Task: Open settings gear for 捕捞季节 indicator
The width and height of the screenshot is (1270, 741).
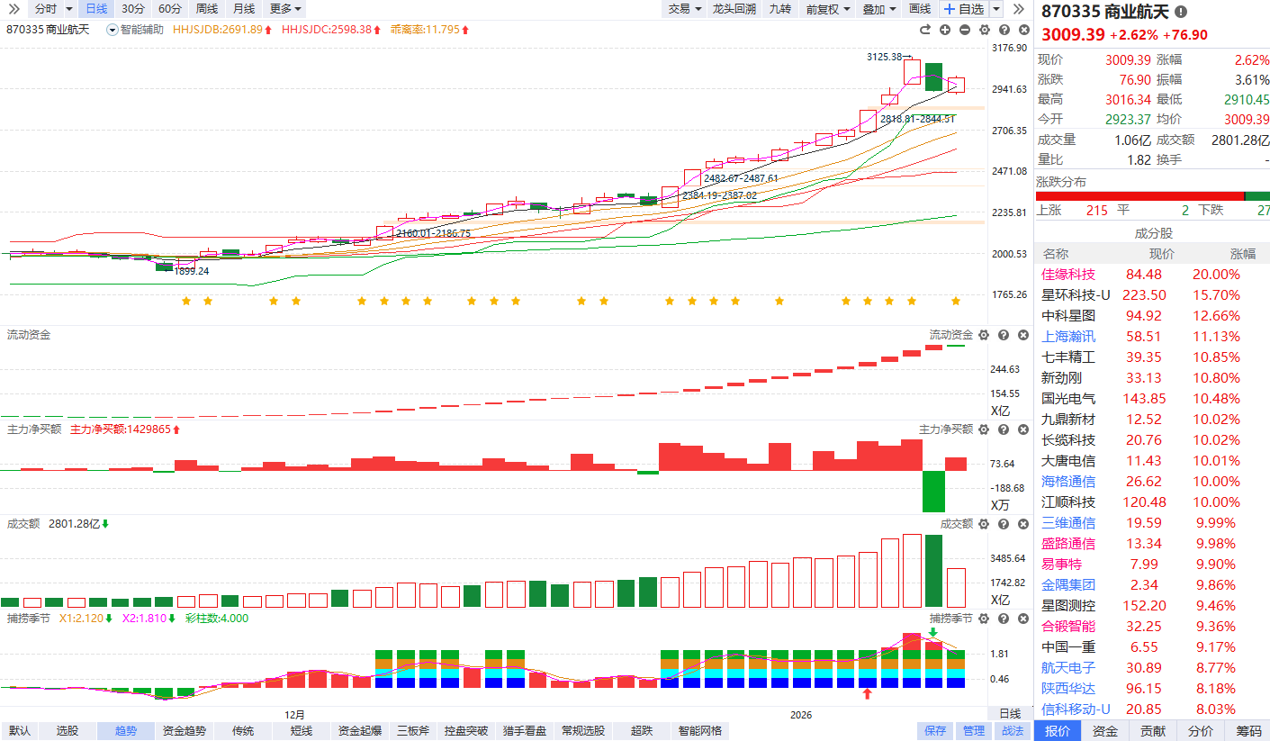Action: pos(984,619)
